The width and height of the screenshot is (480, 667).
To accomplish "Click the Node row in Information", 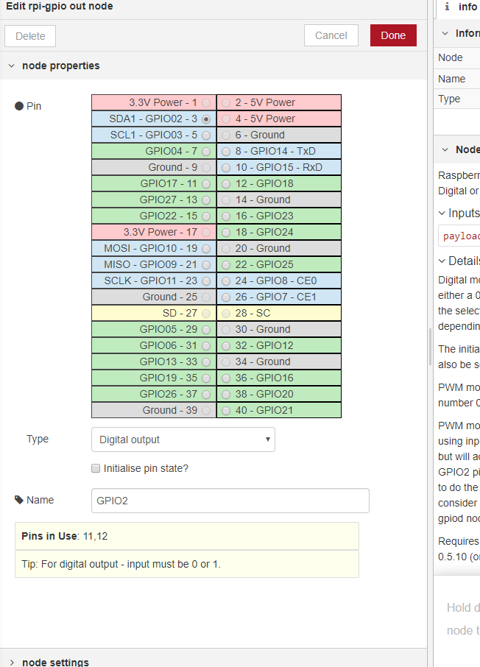I will coord(457,57).
